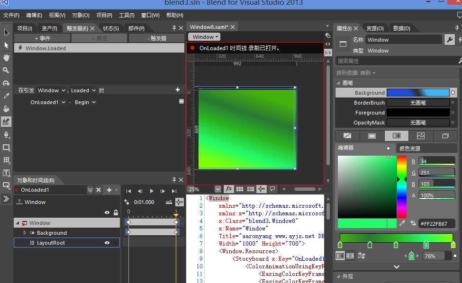Close the OnLoaded1 storyboard
This screenshot has height=283, width=462.
[99, 190]
